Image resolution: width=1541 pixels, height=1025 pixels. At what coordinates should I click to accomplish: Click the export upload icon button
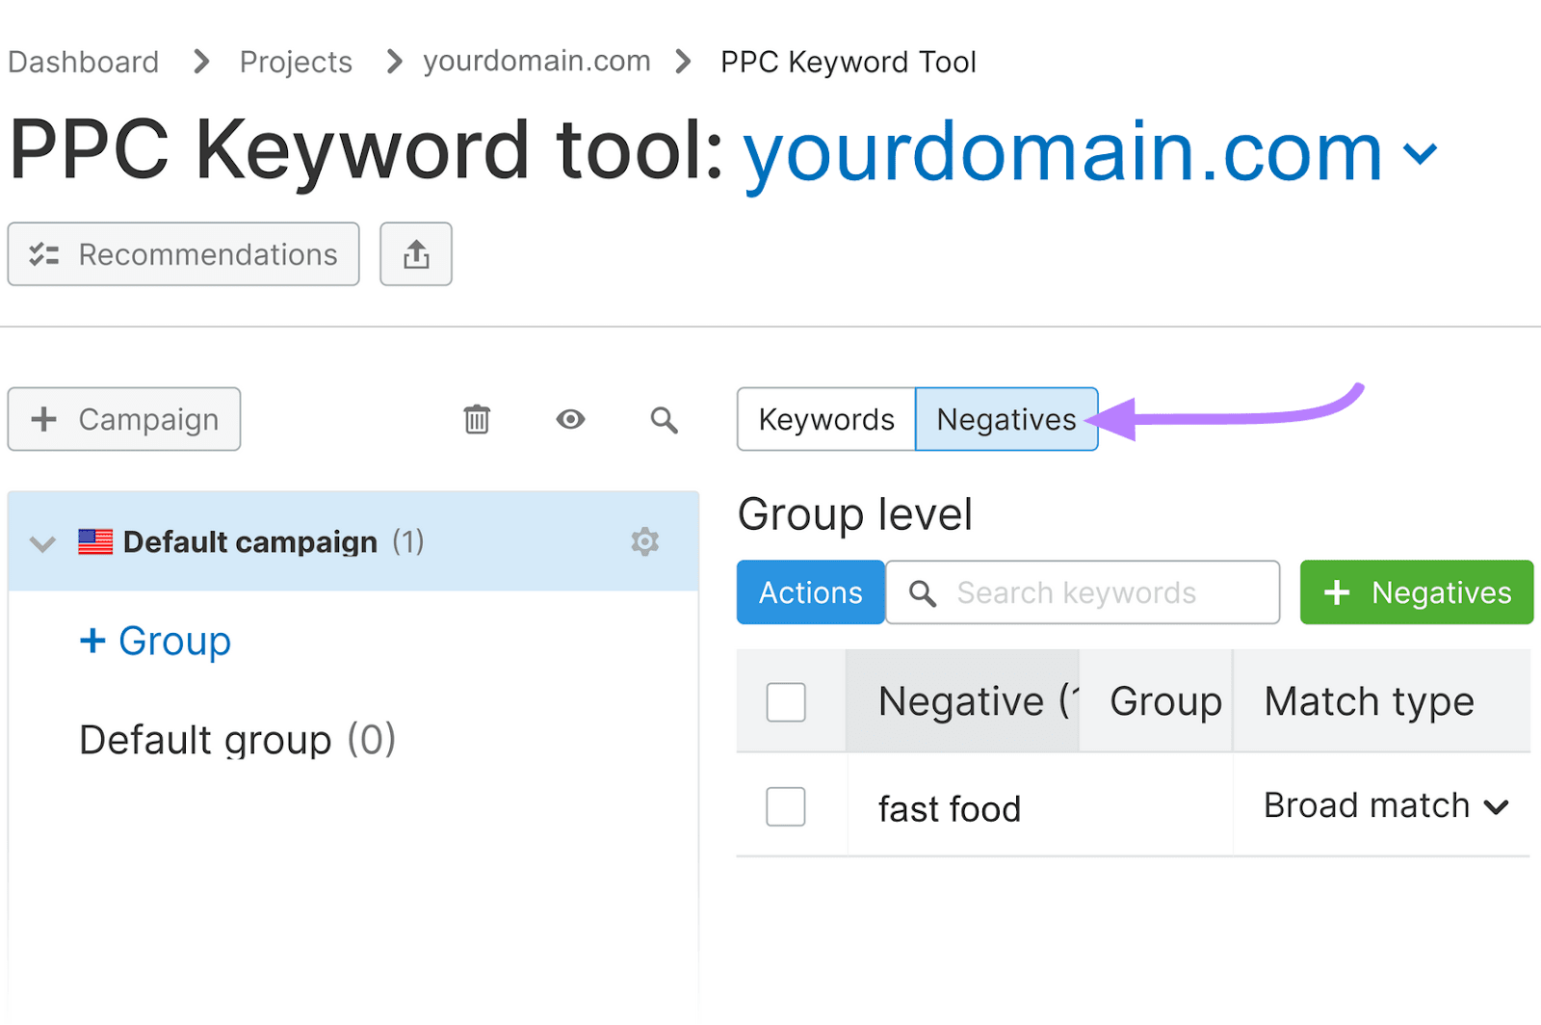point(415,254)
